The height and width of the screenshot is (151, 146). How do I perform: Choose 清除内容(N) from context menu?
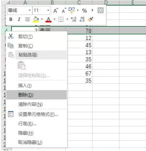click(x=37, y=104)
